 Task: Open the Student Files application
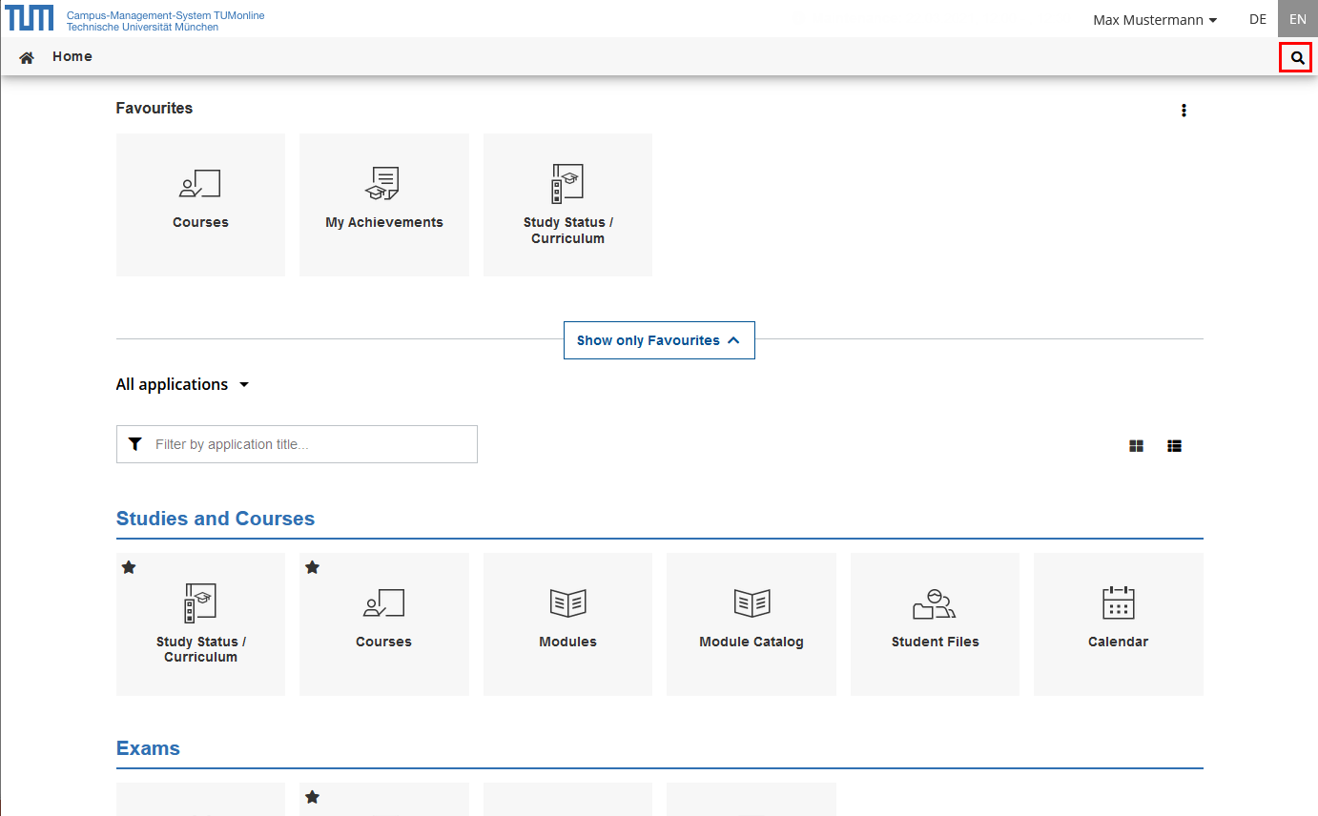(935, 623)
